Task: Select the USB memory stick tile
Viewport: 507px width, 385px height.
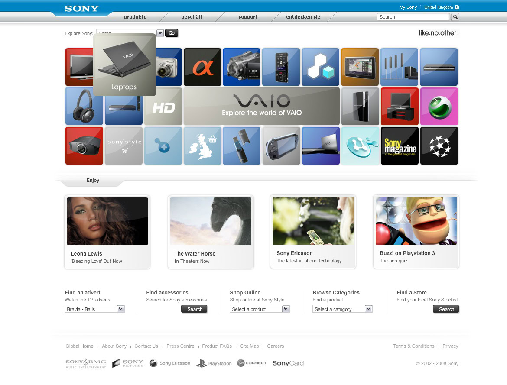Action: (x=241, y=146)
